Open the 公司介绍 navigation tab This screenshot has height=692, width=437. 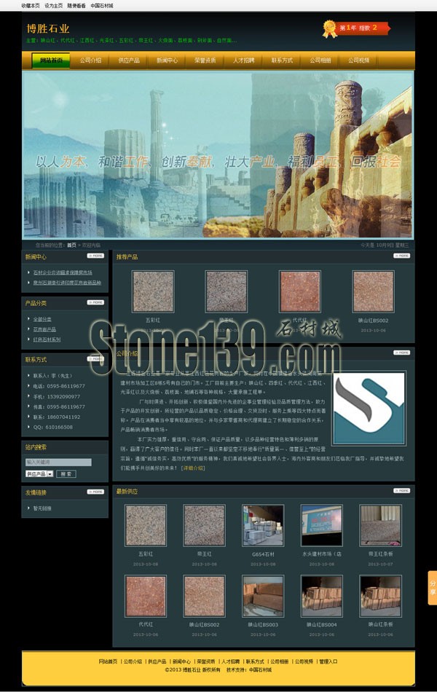coord(90,60)
